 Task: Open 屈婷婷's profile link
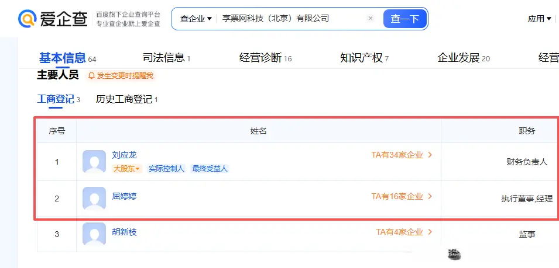click(x=124, y=196)
